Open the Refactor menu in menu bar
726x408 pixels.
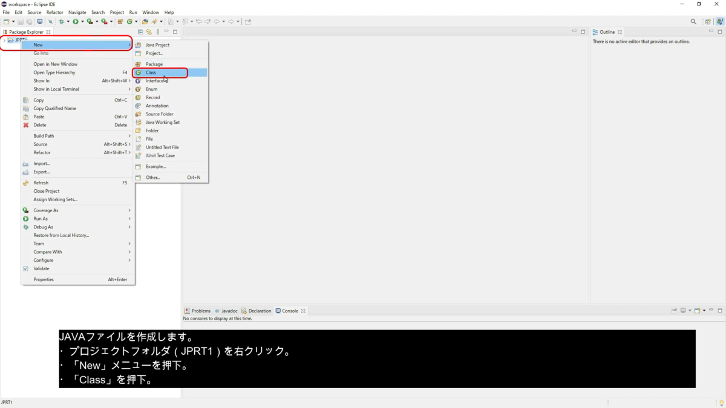pos(54,12)
